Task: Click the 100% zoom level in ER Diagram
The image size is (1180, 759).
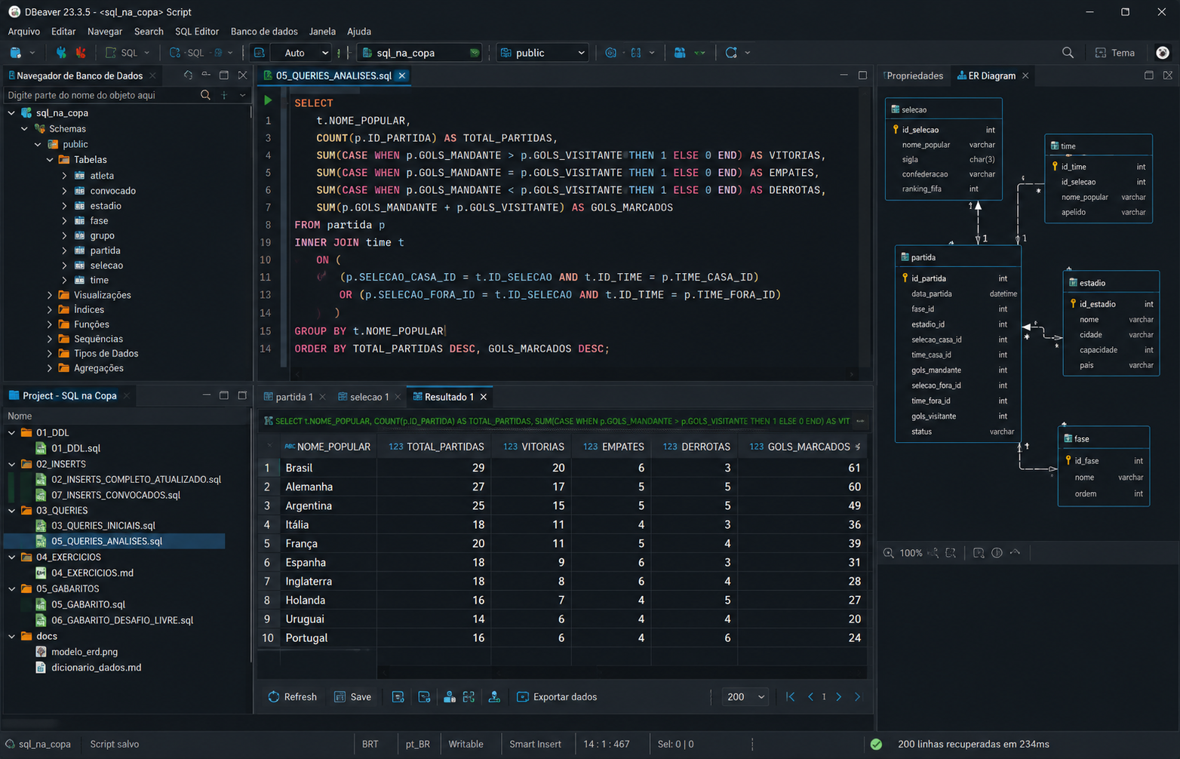Action: point(911,553)
